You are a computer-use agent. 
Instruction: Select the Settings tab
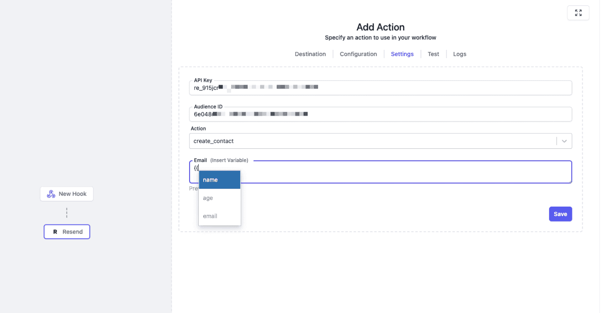pos(402,54)
